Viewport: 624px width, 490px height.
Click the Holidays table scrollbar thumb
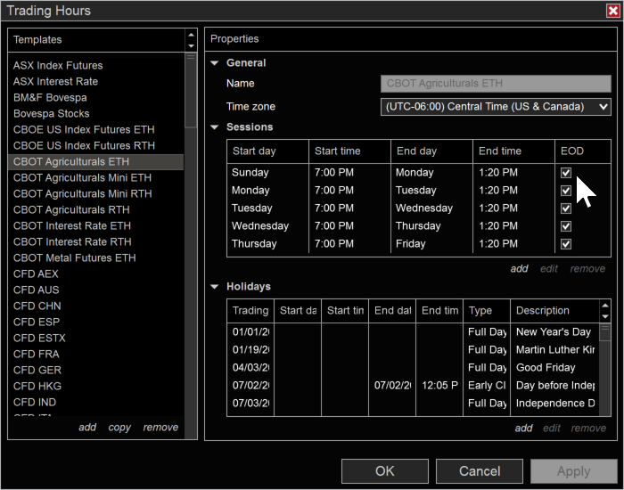tap(605, 332)
